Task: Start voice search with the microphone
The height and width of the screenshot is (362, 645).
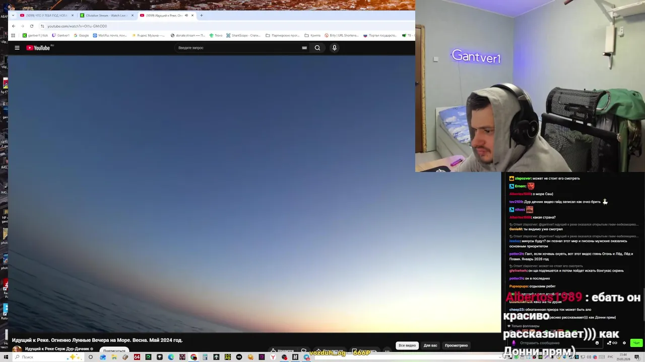Action: pyautogui.click(x=334, y=48)
